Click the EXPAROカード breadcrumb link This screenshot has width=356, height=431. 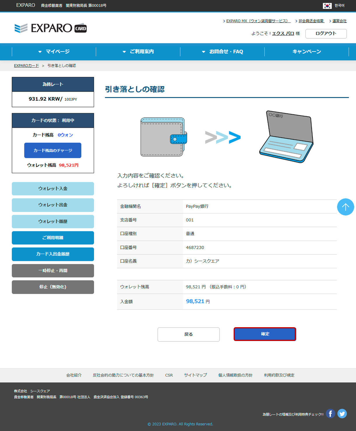tap(26, 66)
